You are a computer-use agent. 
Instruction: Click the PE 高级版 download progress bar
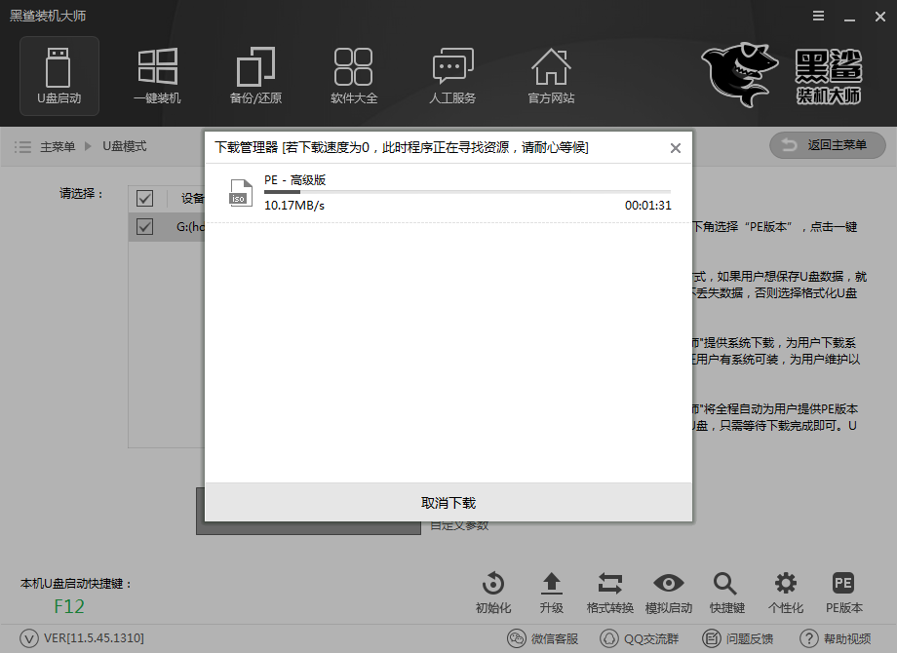pyautogui.click(x=468, y=191)
